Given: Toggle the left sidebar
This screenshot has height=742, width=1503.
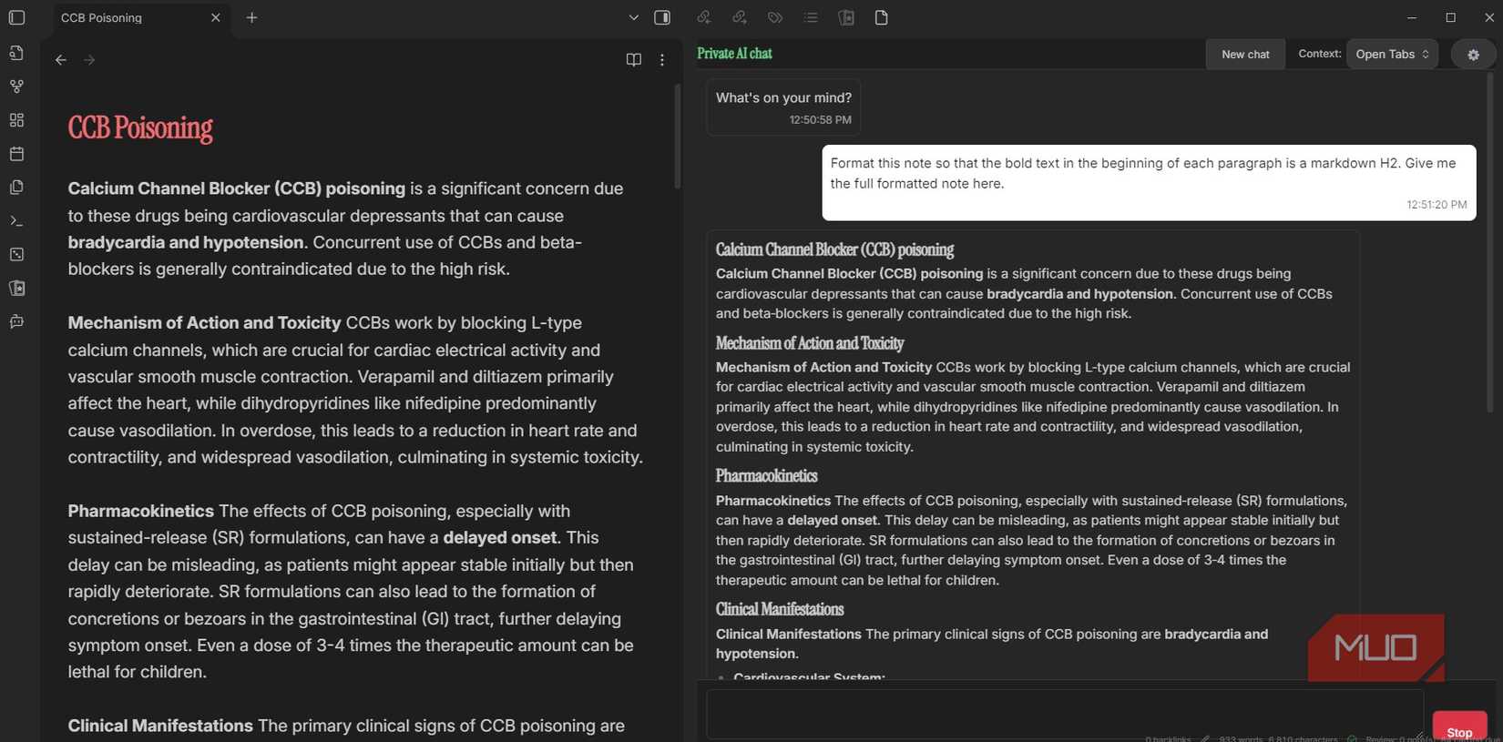Looking at the screenshot, I should [16, 17].
